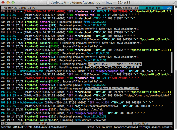This screenshot has width=177, height=130.
Task: Click the response size '944322'
Action: click(x=118, y=50)
